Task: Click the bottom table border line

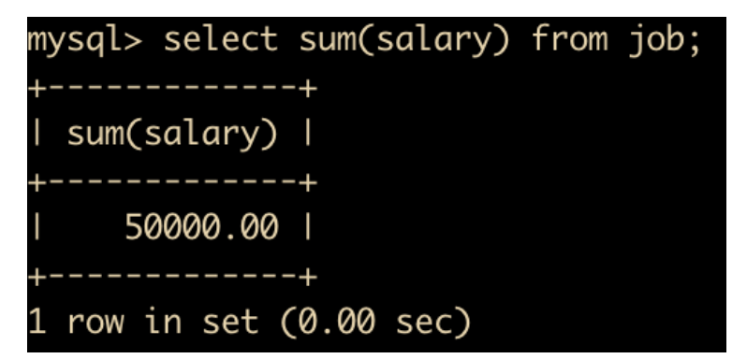Action: point(172,278)
